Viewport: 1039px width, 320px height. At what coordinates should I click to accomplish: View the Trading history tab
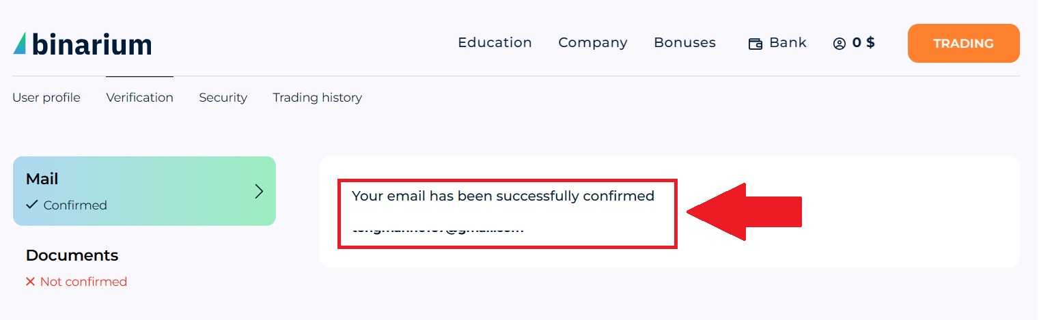coord(317,98)
